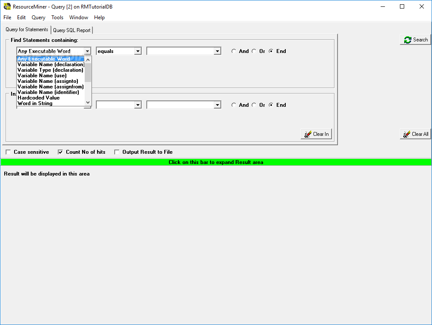Open the empty value dropdown in the lower section
432x325 pixels.
(x=217, y=105)
